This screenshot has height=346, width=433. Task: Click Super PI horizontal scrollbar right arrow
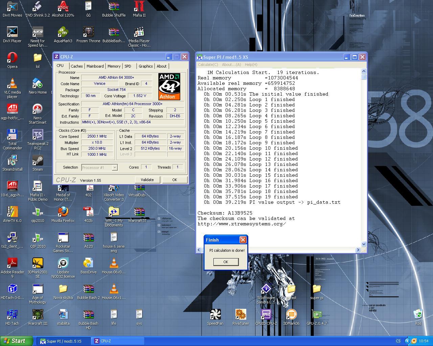click(358, 250)
